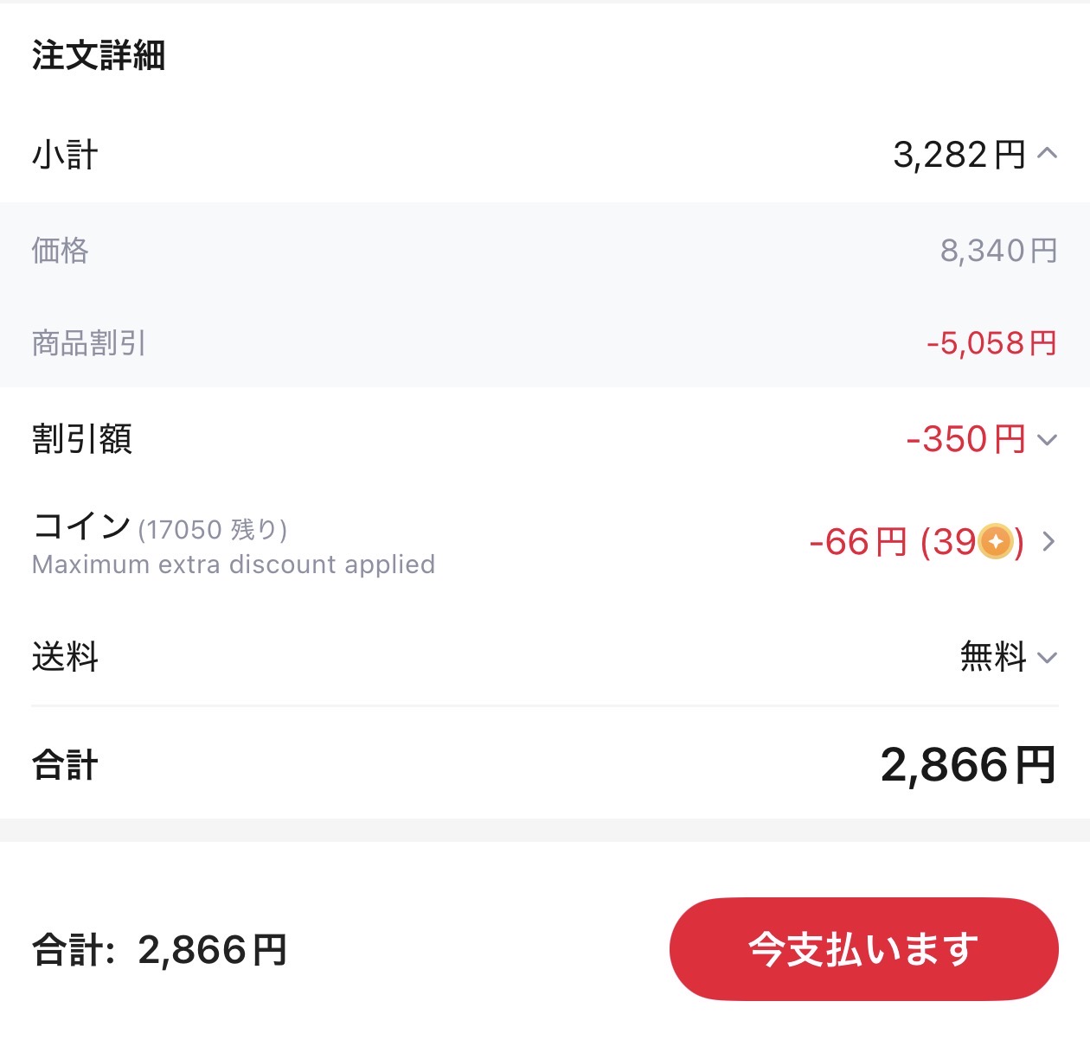Expand the 送料 shipping details chevron
This screenshot has width=1090, height=1046.
[x=1047, y=658]
